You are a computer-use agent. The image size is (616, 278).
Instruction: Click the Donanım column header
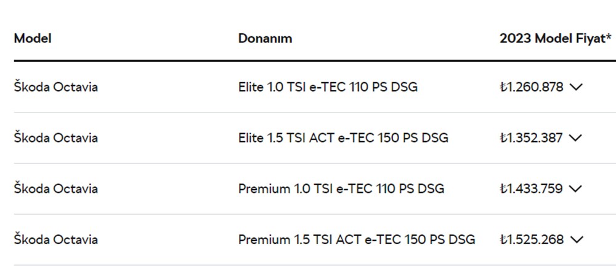(265, 38)
